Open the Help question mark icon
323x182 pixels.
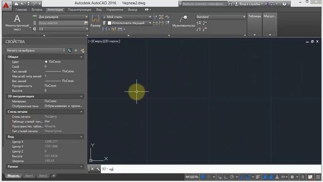pyautogui.click(x=284, y=4)
